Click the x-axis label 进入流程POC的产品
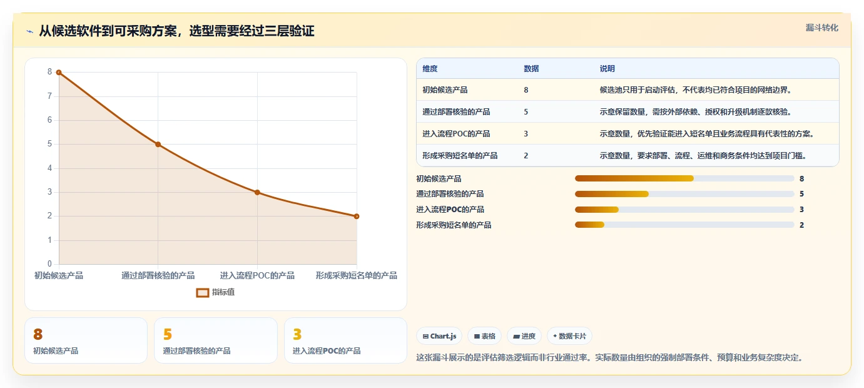This screenshot has height=388, width=864. point(257,275)
